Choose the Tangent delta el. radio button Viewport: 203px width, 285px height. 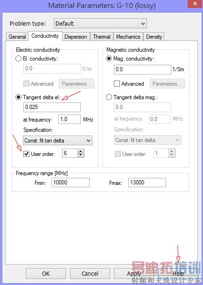(18, 97)
